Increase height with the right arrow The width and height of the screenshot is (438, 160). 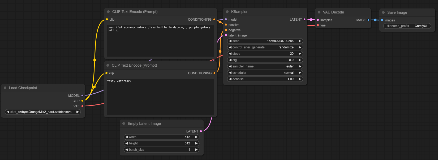pos(196,143)
